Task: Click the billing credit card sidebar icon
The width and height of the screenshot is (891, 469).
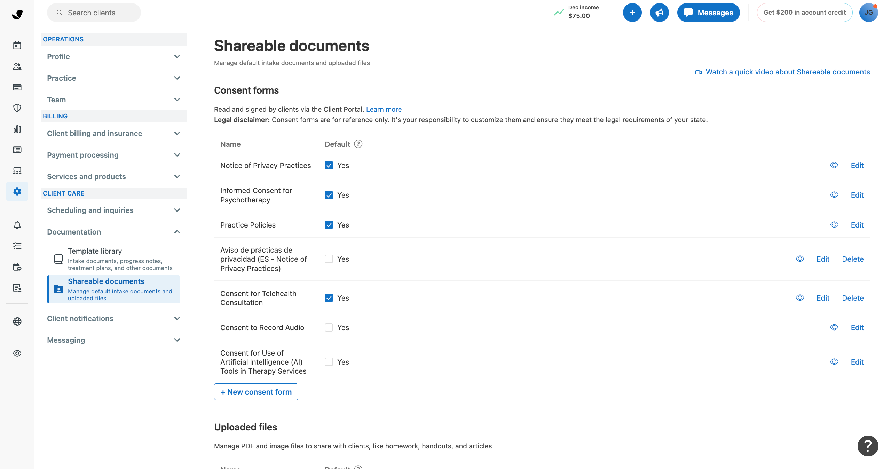Action: tap(17, 87)
